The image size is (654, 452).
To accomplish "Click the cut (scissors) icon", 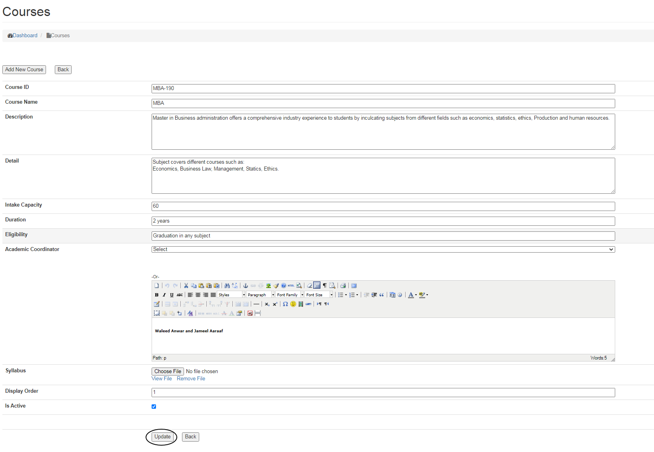I will tap(186, 286).
